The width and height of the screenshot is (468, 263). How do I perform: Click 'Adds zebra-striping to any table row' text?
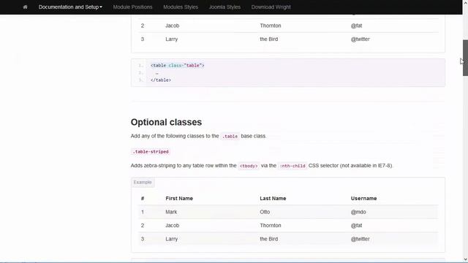point(261,166)
